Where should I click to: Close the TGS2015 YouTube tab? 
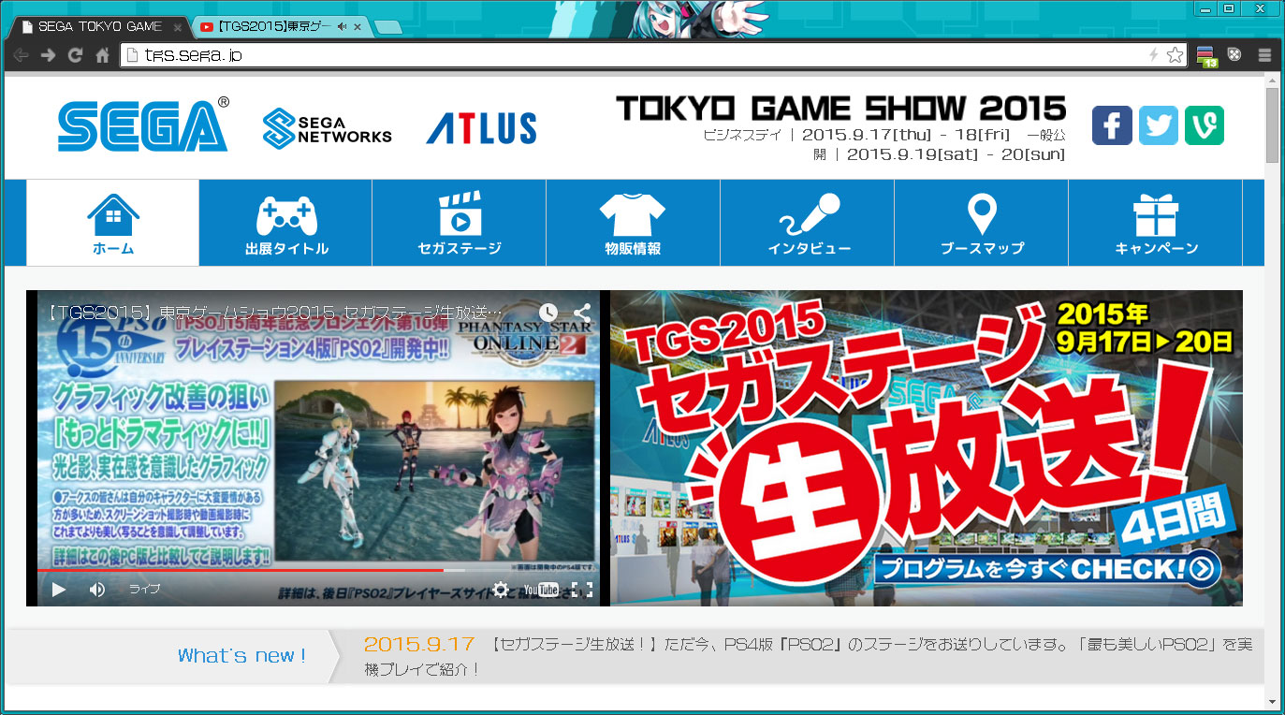(358, 27)
